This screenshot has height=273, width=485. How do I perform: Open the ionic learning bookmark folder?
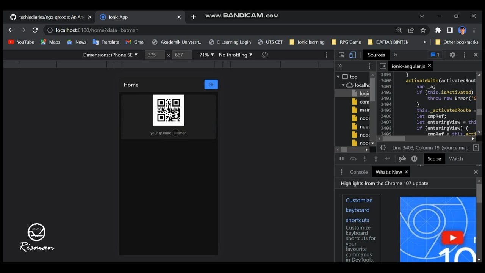[x=307, y=42]
